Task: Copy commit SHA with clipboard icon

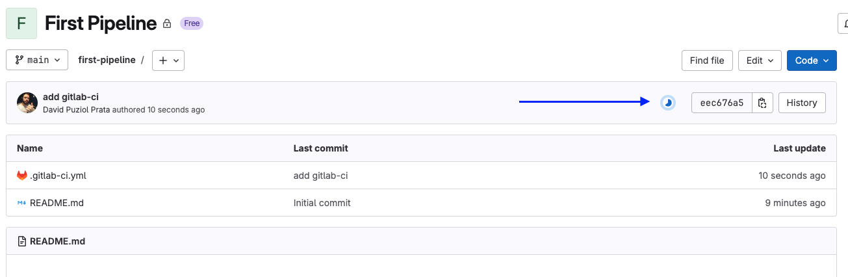Action: (x=762, y=103)
